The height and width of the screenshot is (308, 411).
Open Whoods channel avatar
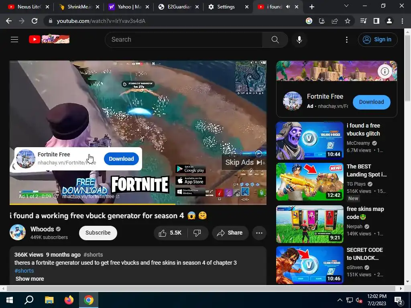pyautogui.click(x=18, y=232)
